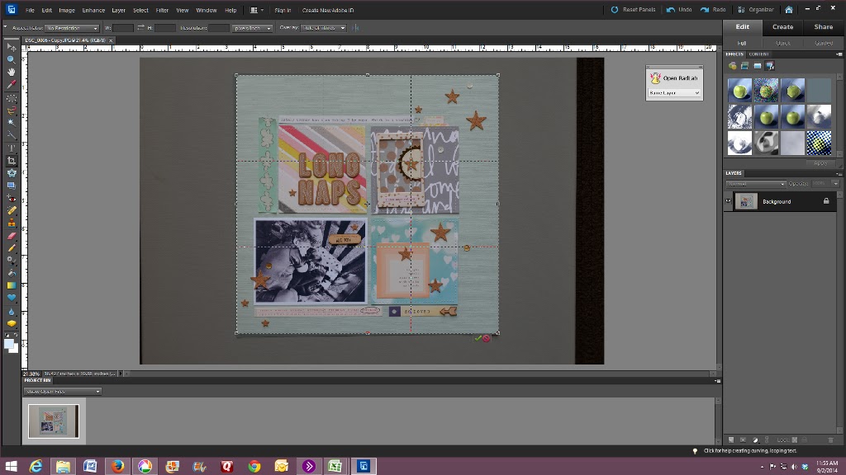846x475 pixels.
Task: Click the Open RadLab button
Action: tap(673, 78)
